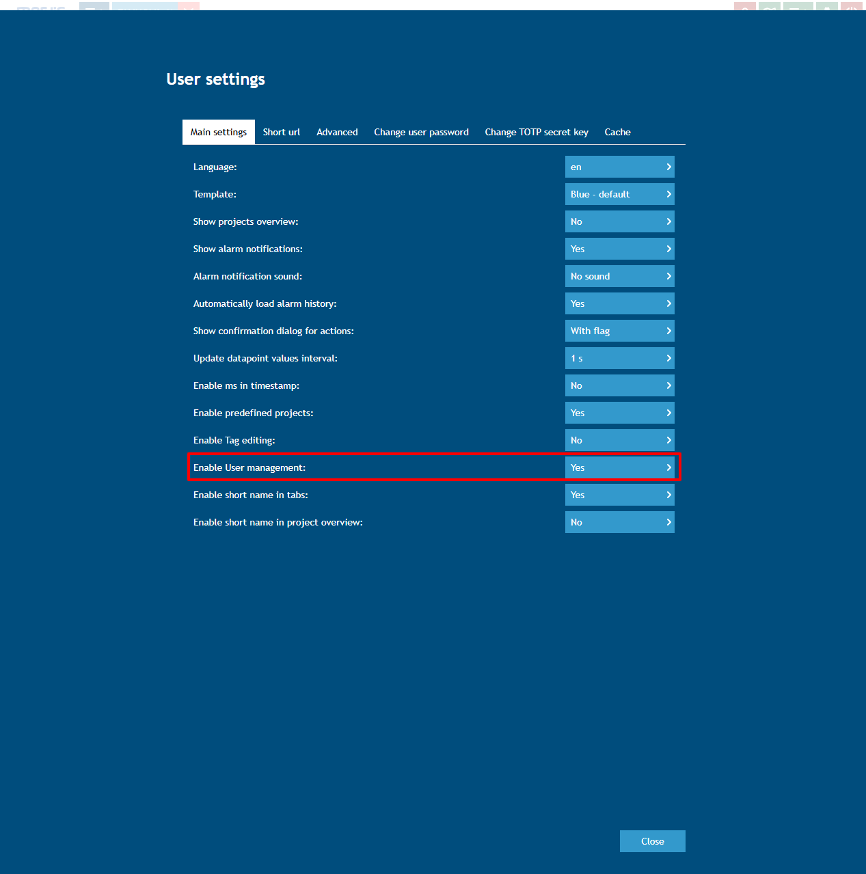The height and width of the screenshot is (874, 866).
Task: Pick alarm sound from No sound dropdown
Action: tap(620, 276)
